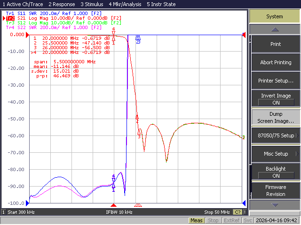Click active marker 4 readout row
Screen dimensions: 301x225
(70, 52)
